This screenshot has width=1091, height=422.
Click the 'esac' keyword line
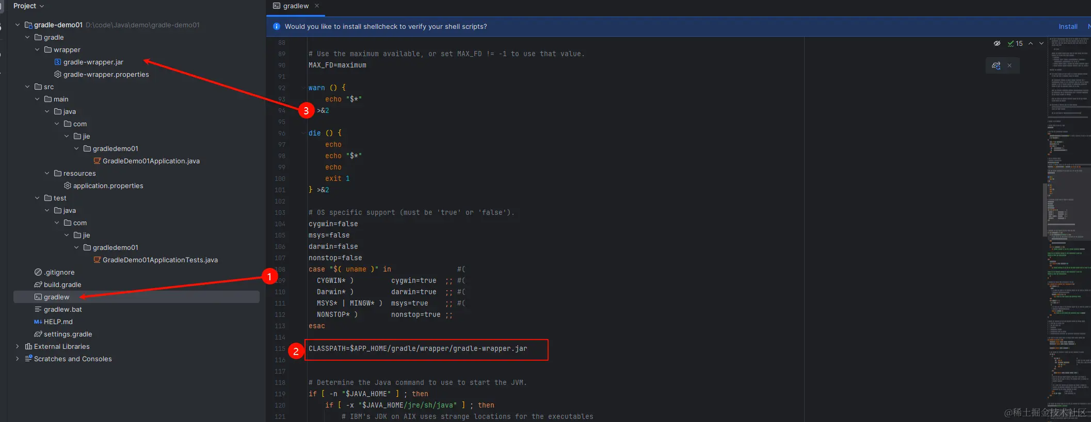[317, 326]
